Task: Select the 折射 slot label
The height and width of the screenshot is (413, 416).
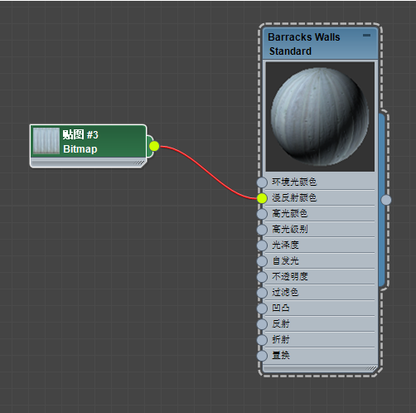Action: click(x=281, y=339)
